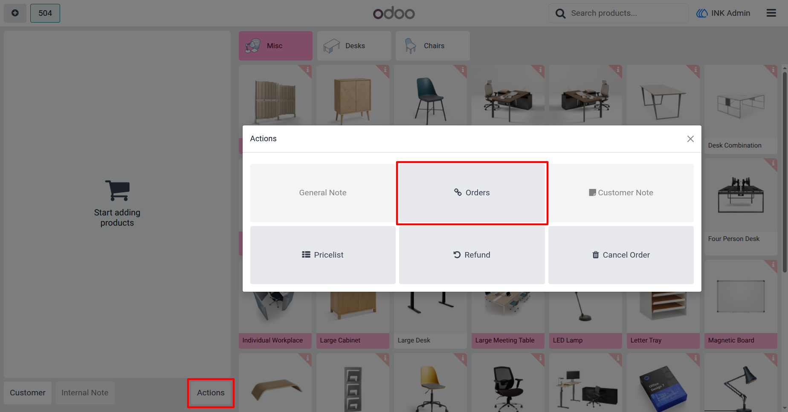Select LED Lamp product
The height and width of the screenshot is (412, 788).
tap(585, 320)
